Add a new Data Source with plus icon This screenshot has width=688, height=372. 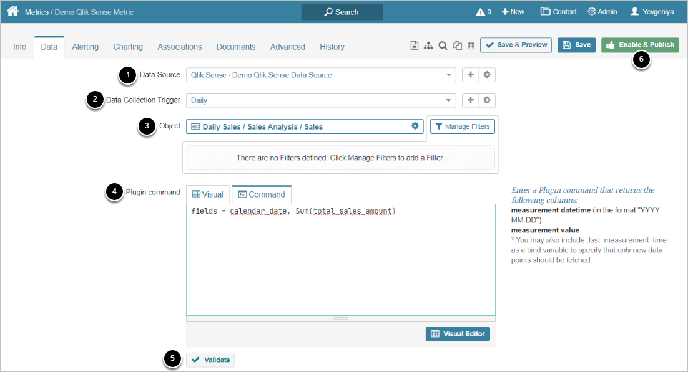[470, 75]
